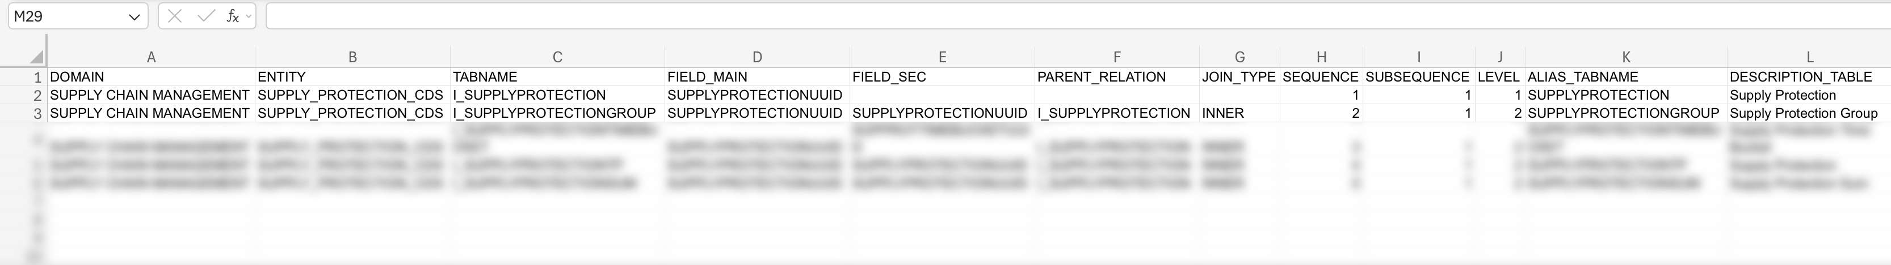Viewport: 1891px width, 265px height.
Task: Select row 3 header
Action: pyautogui.click(x=37, y=113)
